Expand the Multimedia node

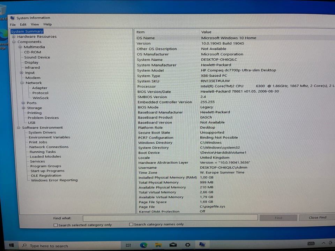coord(20,47)
